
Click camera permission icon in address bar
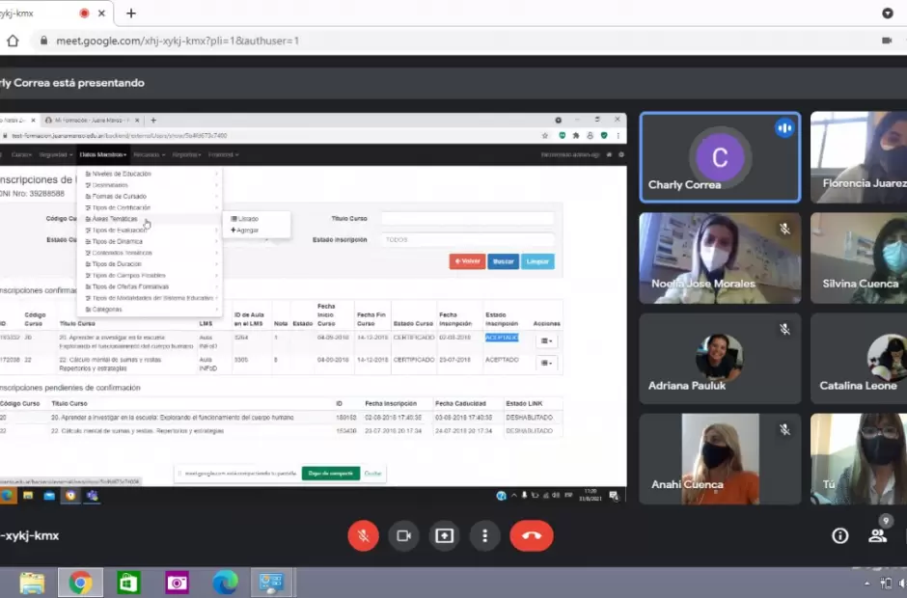(x=886, y=41)
